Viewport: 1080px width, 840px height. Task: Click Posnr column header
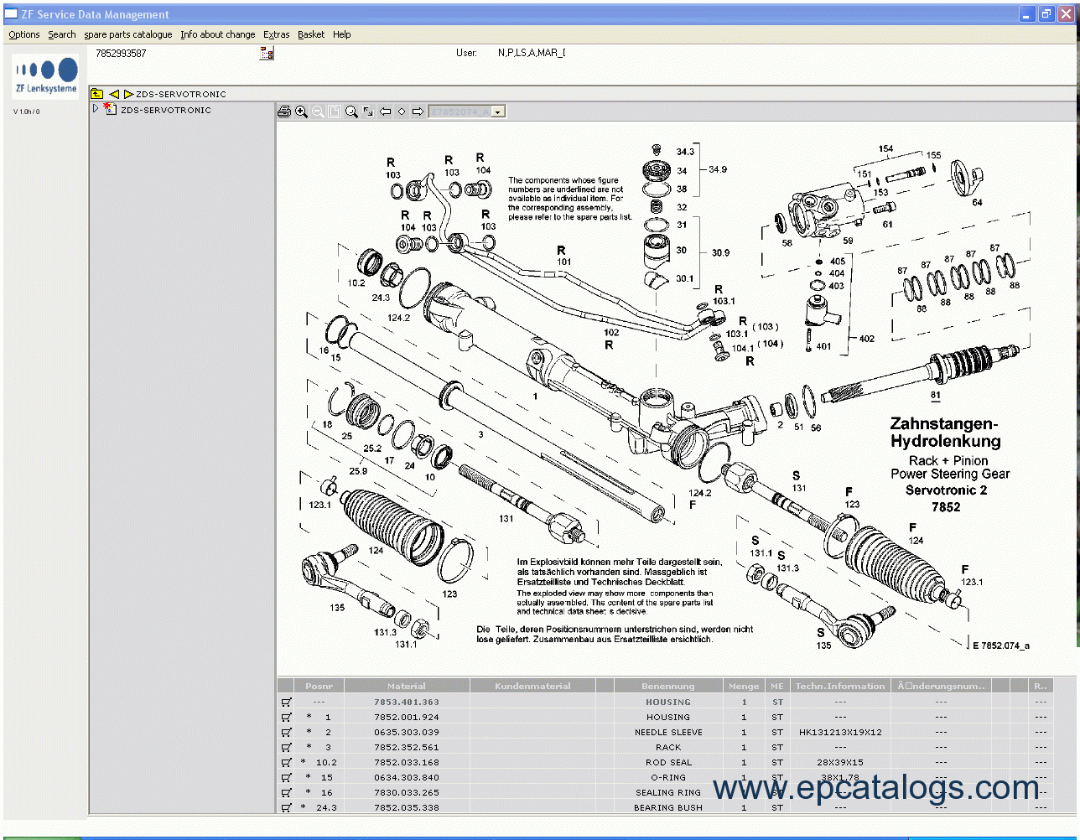click(319, 686)
